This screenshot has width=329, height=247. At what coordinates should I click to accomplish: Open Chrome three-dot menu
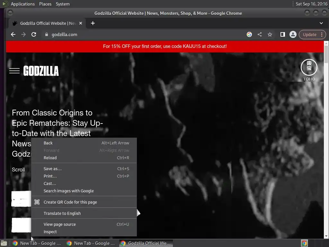[x=322, y=34]
